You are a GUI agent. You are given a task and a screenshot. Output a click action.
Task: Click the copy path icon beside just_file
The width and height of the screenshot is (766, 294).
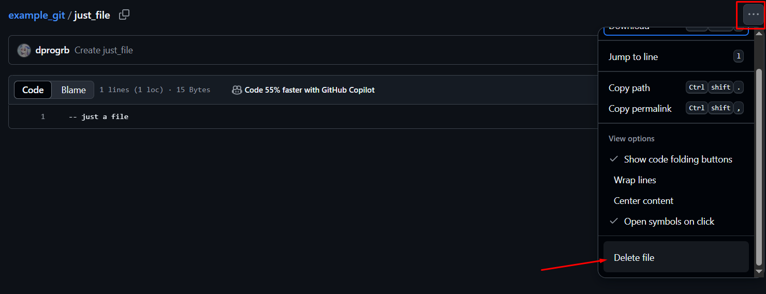[x=124, y=15]
